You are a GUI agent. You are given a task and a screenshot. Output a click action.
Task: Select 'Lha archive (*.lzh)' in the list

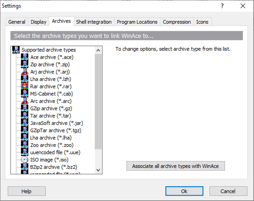click(x=51, y=79)
